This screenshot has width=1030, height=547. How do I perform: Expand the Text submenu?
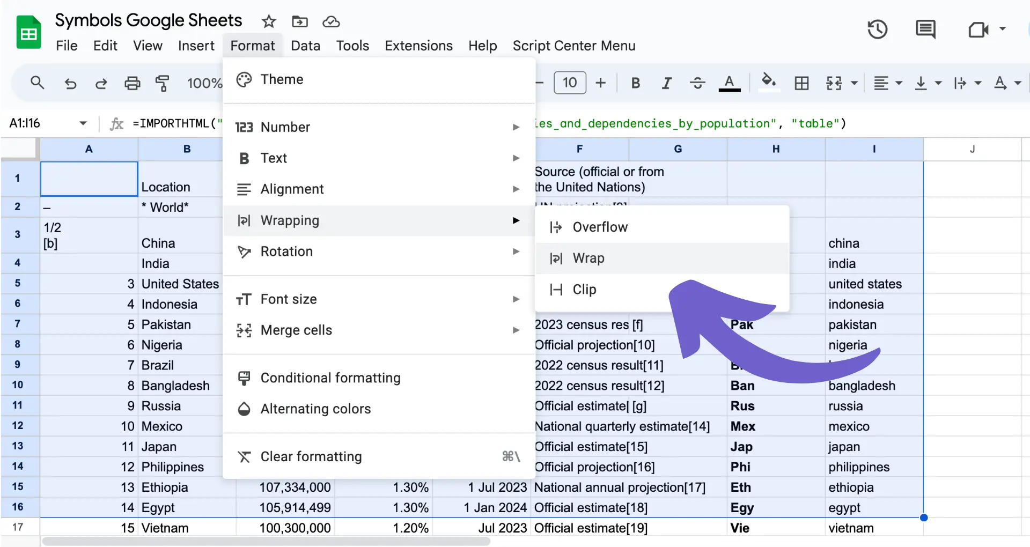tap(379, 158)
